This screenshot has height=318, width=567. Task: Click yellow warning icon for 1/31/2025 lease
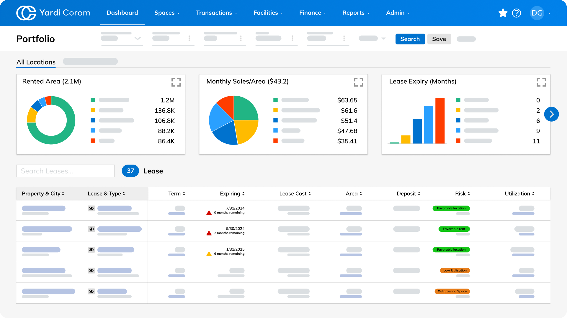click(209, 254)
